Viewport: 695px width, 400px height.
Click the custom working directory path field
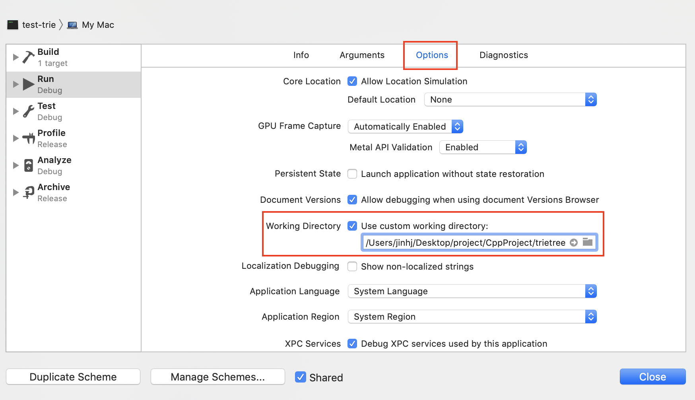[x=465, y=243]
